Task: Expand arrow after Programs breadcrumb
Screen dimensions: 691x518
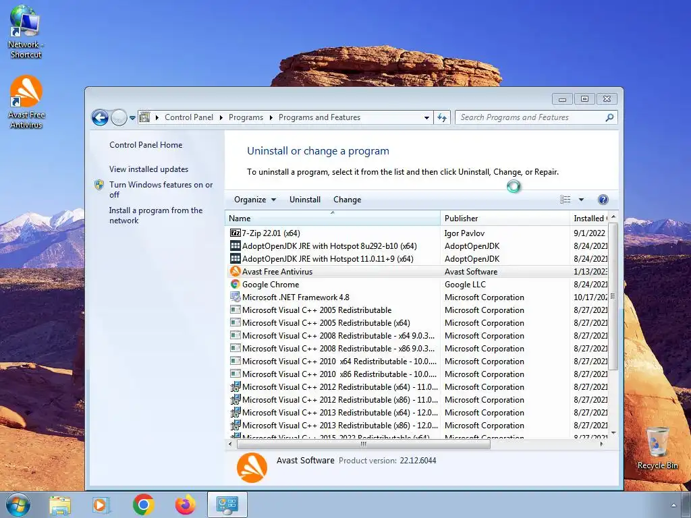Action: point(271,117)
